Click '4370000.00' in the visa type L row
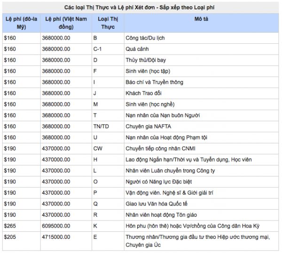The width and height of the screenshot is (282, 253). (x=66, y=171)
